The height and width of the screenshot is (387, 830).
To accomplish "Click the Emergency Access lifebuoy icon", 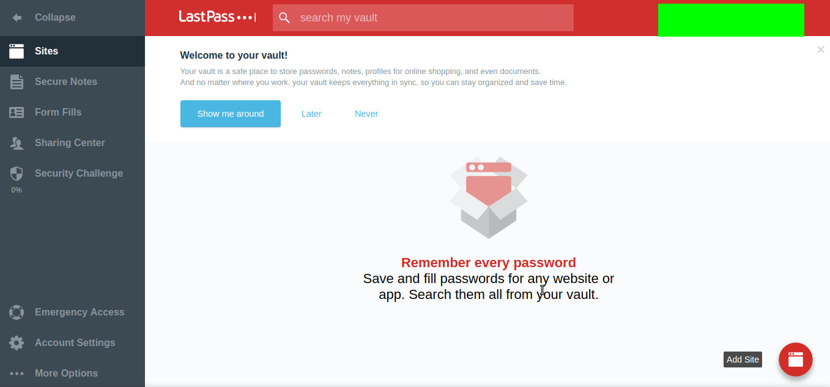I will click(x=17, y=312).
